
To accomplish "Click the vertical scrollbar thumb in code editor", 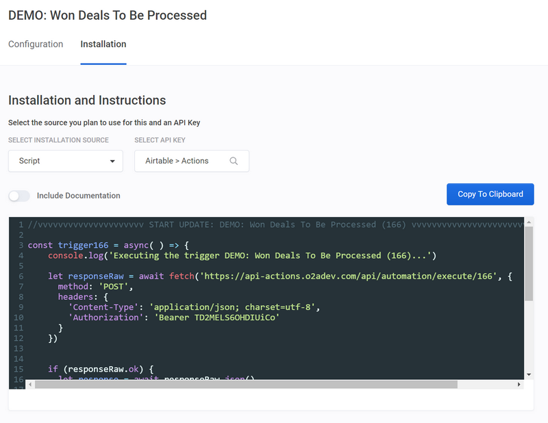I will point(528,264).
